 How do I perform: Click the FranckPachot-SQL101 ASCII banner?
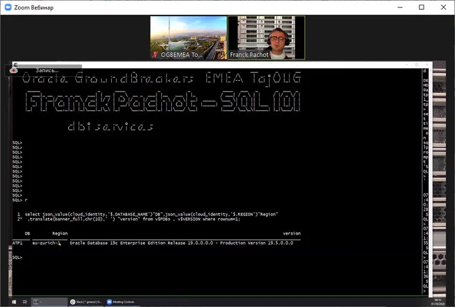[163, 101]
